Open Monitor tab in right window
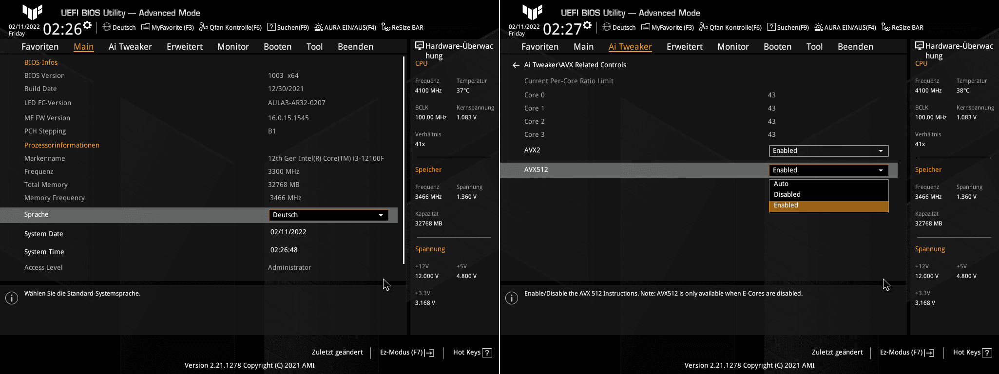Viewport: 999px width, 374px height. click(733, 47)
